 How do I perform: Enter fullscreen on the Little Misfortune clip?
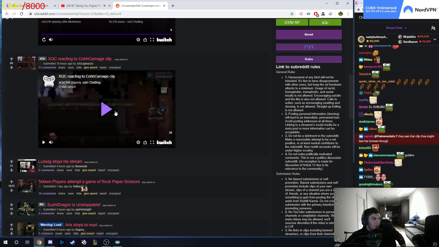152,40
